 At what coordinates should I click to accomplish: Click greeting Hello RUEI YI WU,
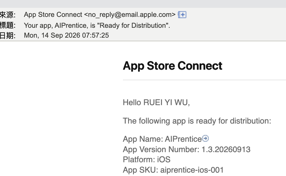click(156, 103)
